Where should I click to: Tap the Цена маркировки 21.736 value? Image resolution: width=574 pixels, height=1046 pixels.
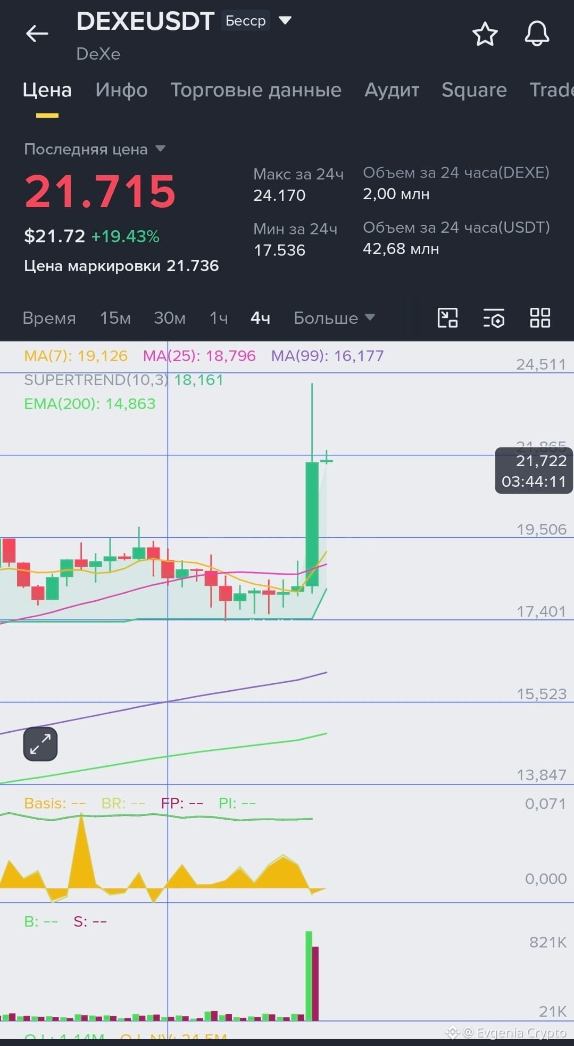point(192,266)
